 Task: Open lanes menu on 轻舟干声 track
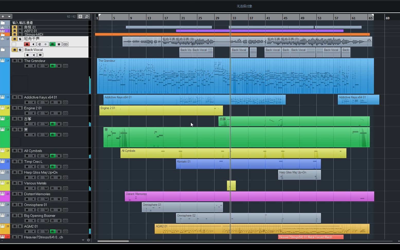point(65,44)
